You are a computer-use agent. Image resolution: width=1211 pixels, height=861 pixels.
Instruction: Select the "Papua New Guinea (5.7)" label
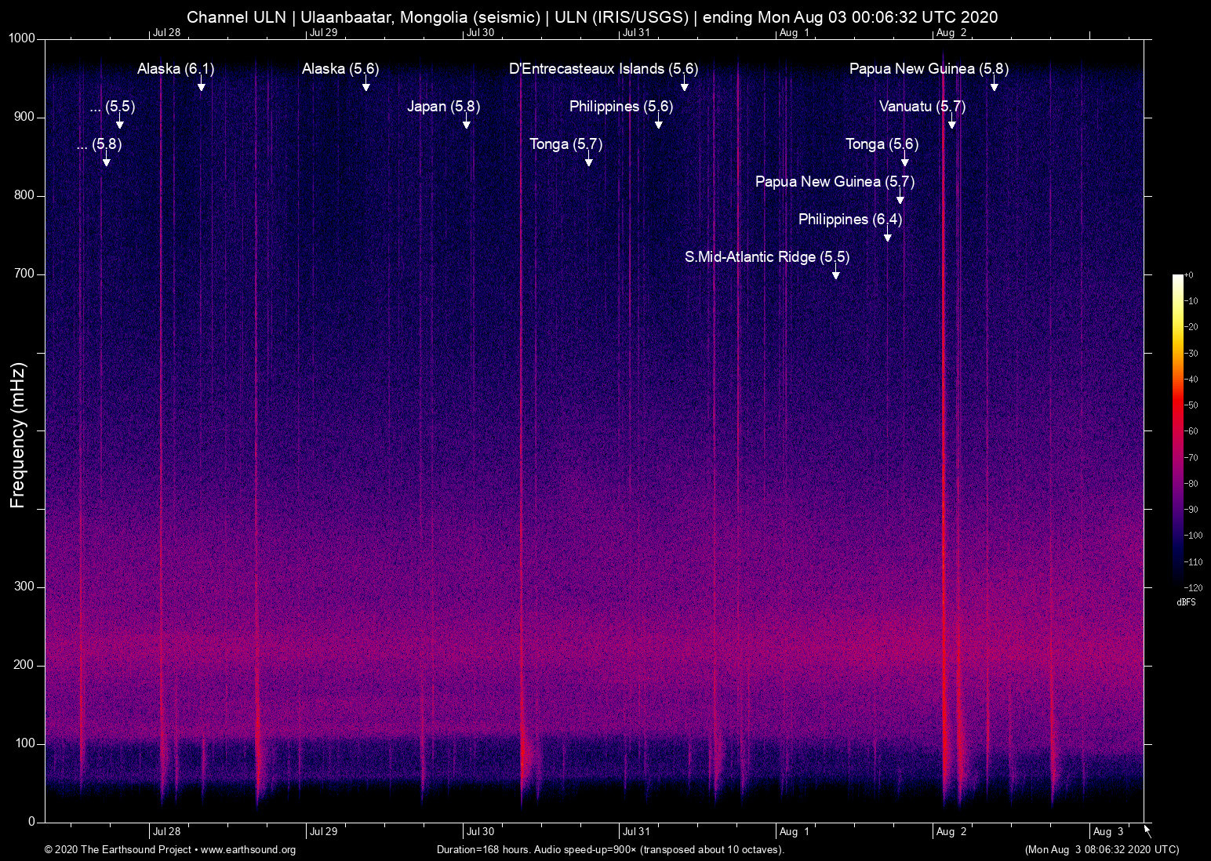tap(835, 182)
